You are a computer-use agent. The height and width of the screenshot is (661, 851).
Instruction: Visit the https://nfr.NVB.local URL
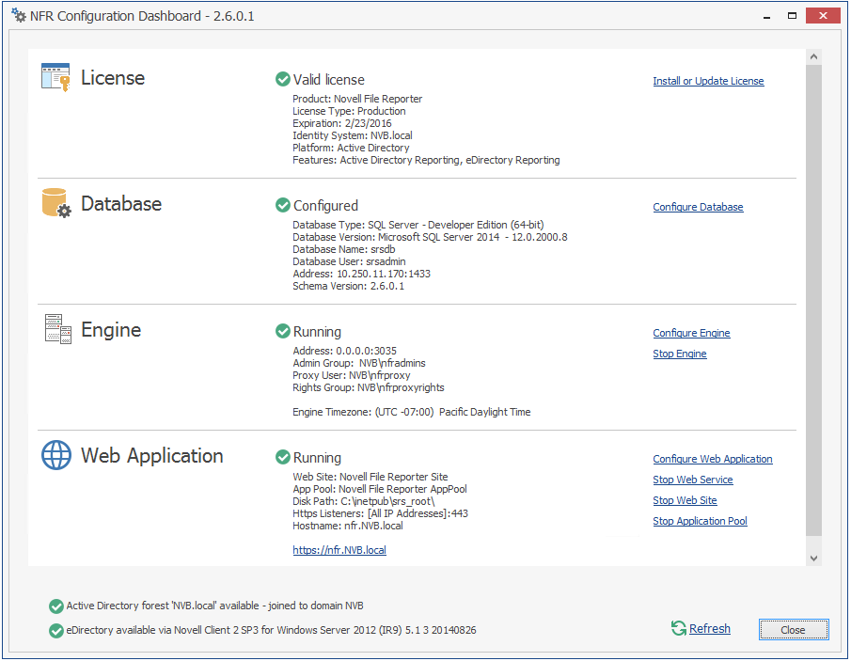(x=339, y=550)
